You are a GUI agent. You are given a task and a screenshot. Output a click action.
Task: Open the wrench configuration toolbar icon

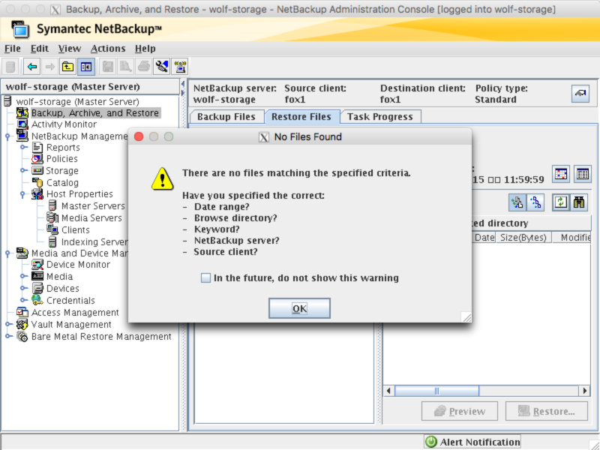coord(162,66)
